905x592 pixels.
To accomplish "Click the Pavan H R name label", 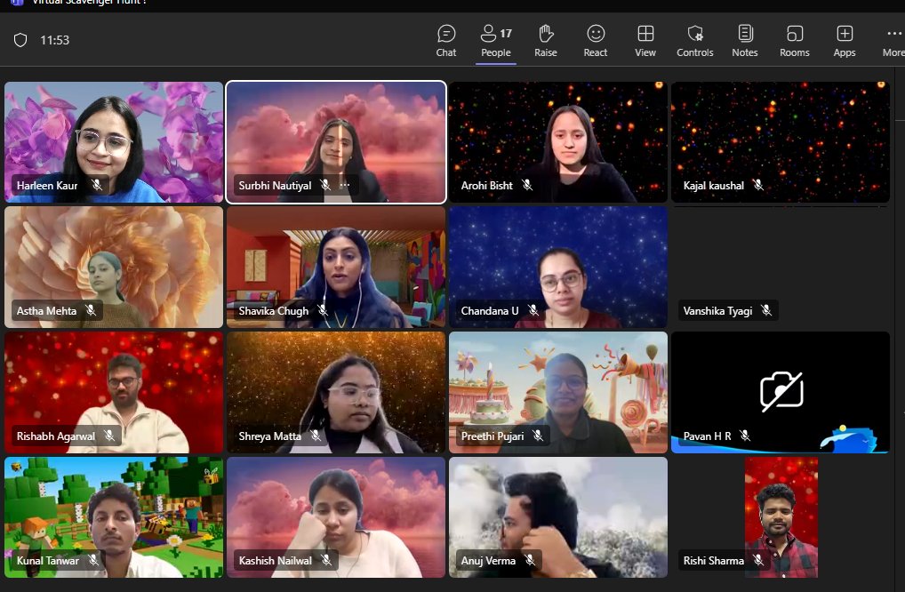I will click(x=707, y=436).
